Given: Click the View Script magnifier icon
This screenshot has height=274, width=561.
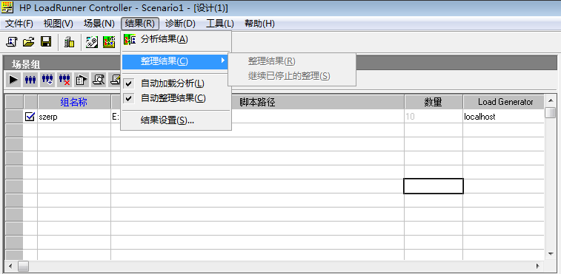Looking at the screenshot, I should (99, 79).
